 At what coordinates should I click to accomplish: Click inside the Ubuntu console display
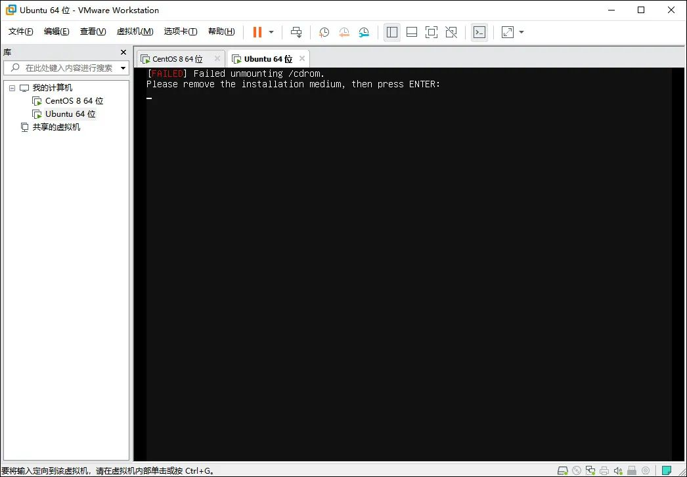coord(409,264)
